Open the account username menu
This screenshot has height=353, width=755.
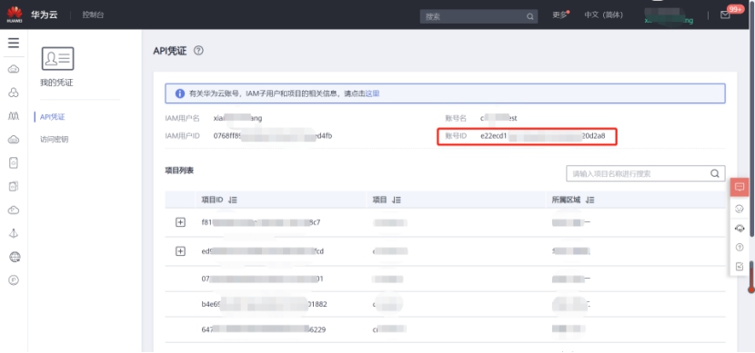[669, 16]
